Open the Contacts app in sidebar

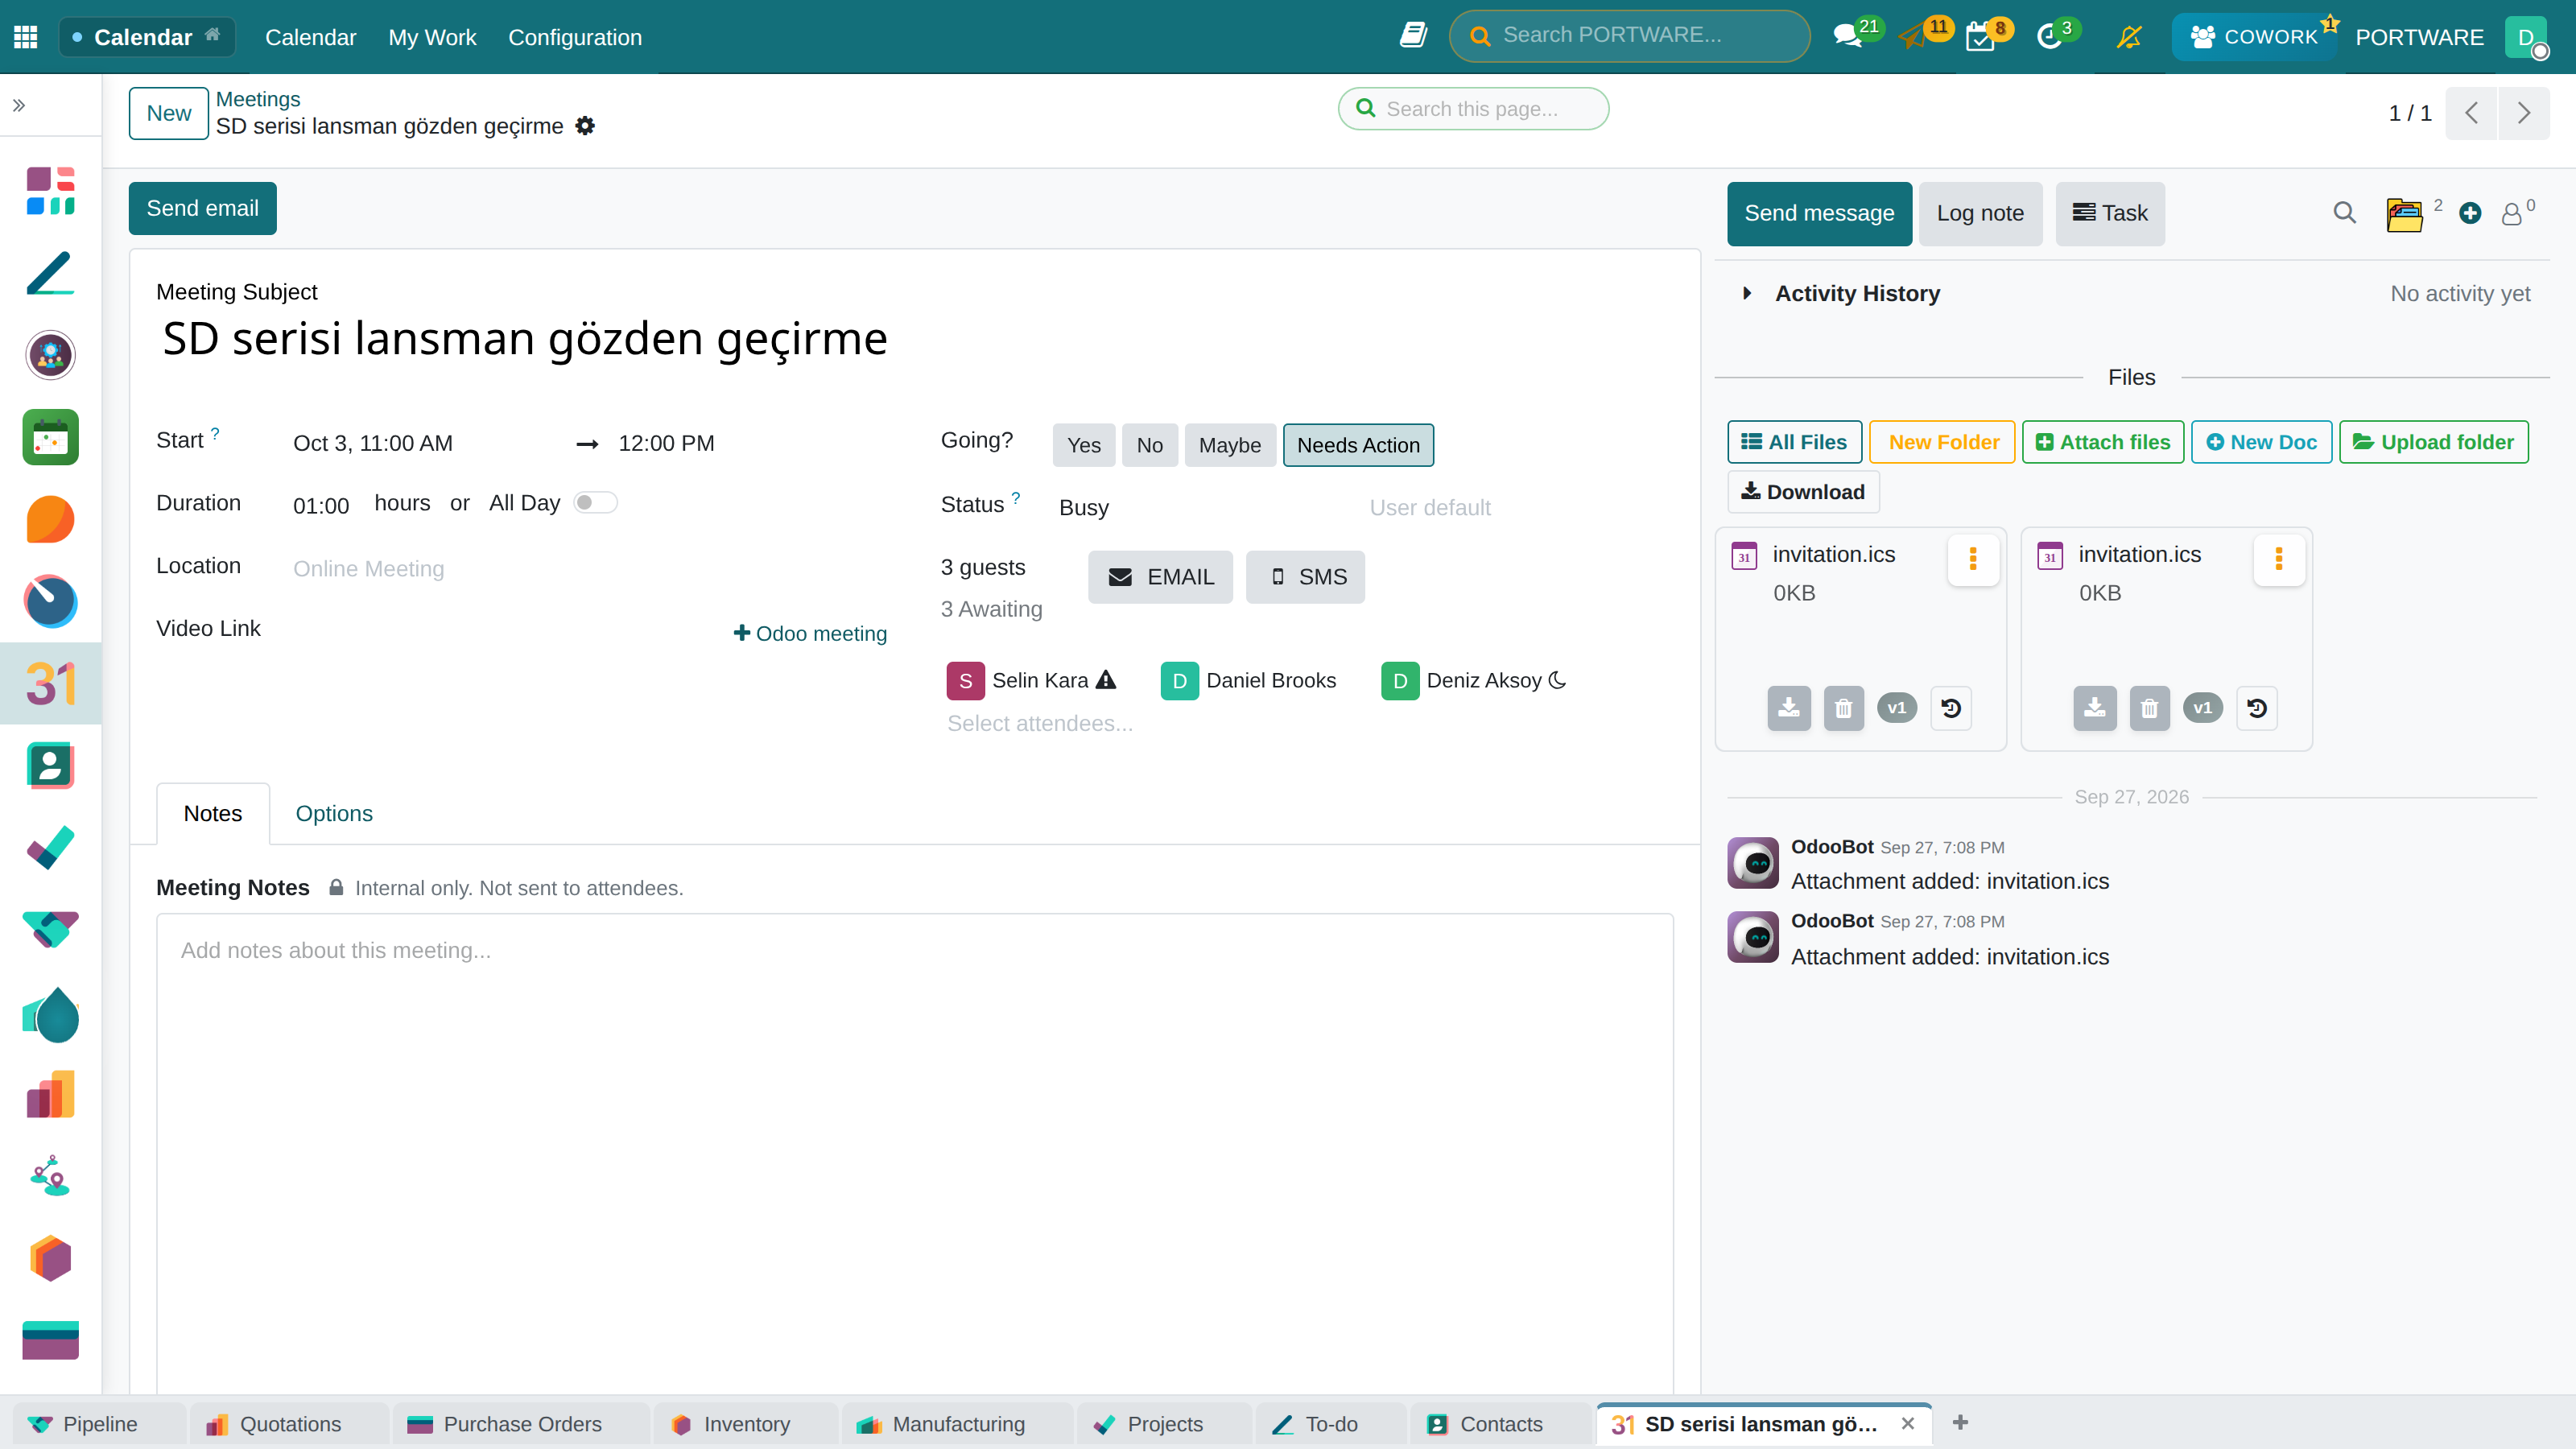pos(50,766)
